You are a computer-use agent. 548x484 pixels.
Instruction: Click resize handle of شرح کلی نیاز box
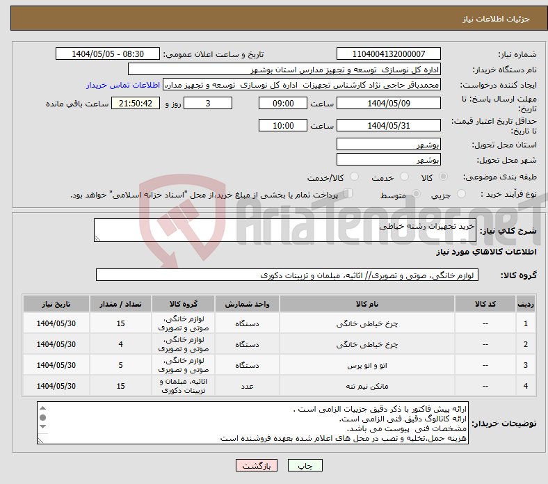[x=98, y=238]
